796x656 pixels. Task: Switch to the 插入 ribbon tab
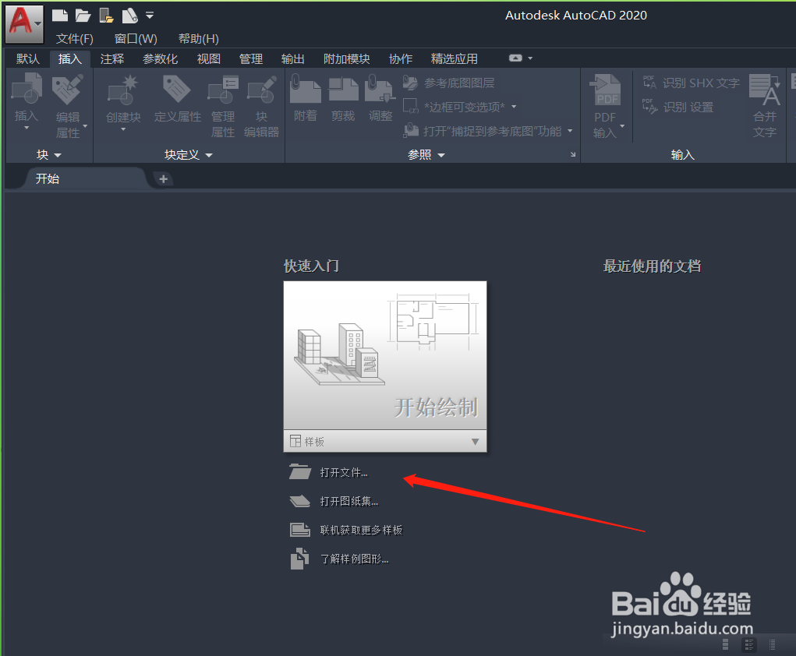tap(69, 59)
